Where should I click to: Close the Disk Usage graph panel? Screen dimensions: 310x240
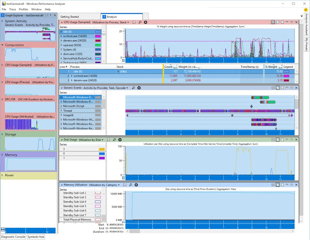pyautogui.click(x=296, y=140)
